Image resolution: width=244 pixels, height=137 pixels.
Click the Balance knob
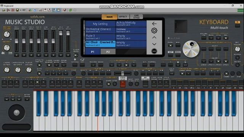(7, 48)
